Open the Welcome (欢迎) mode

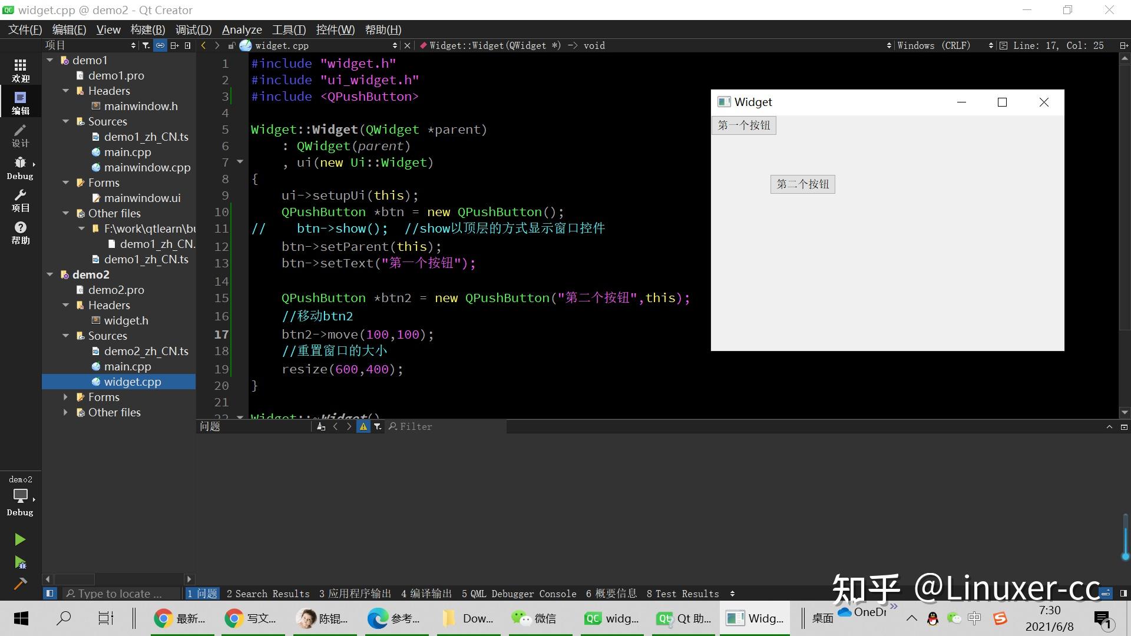[20, 70]
